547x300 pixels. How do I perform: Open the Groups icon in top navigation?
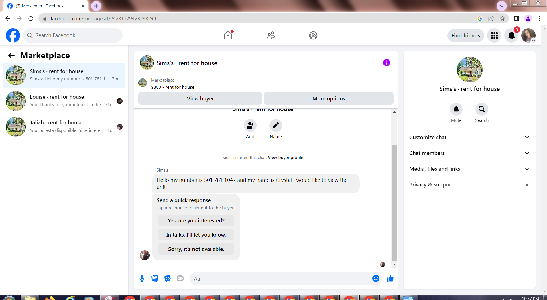(313, 35)
